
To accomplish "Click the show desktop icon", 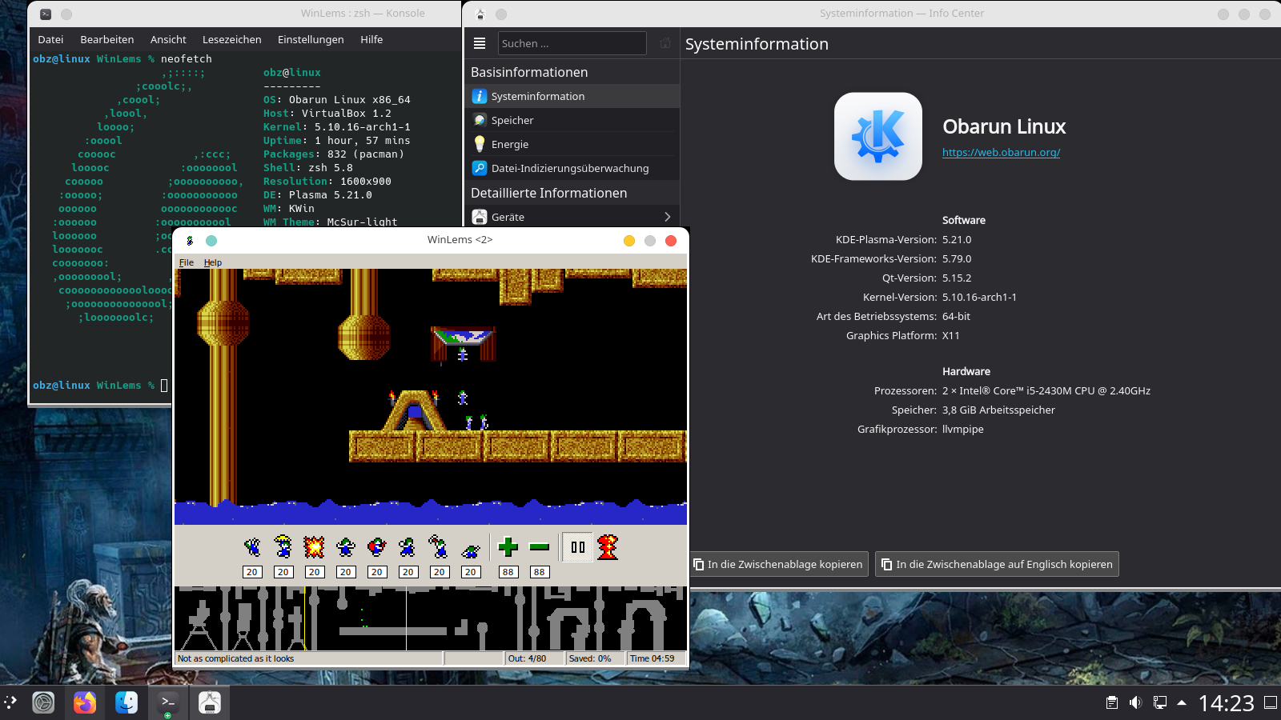I will click(1271, 702).
